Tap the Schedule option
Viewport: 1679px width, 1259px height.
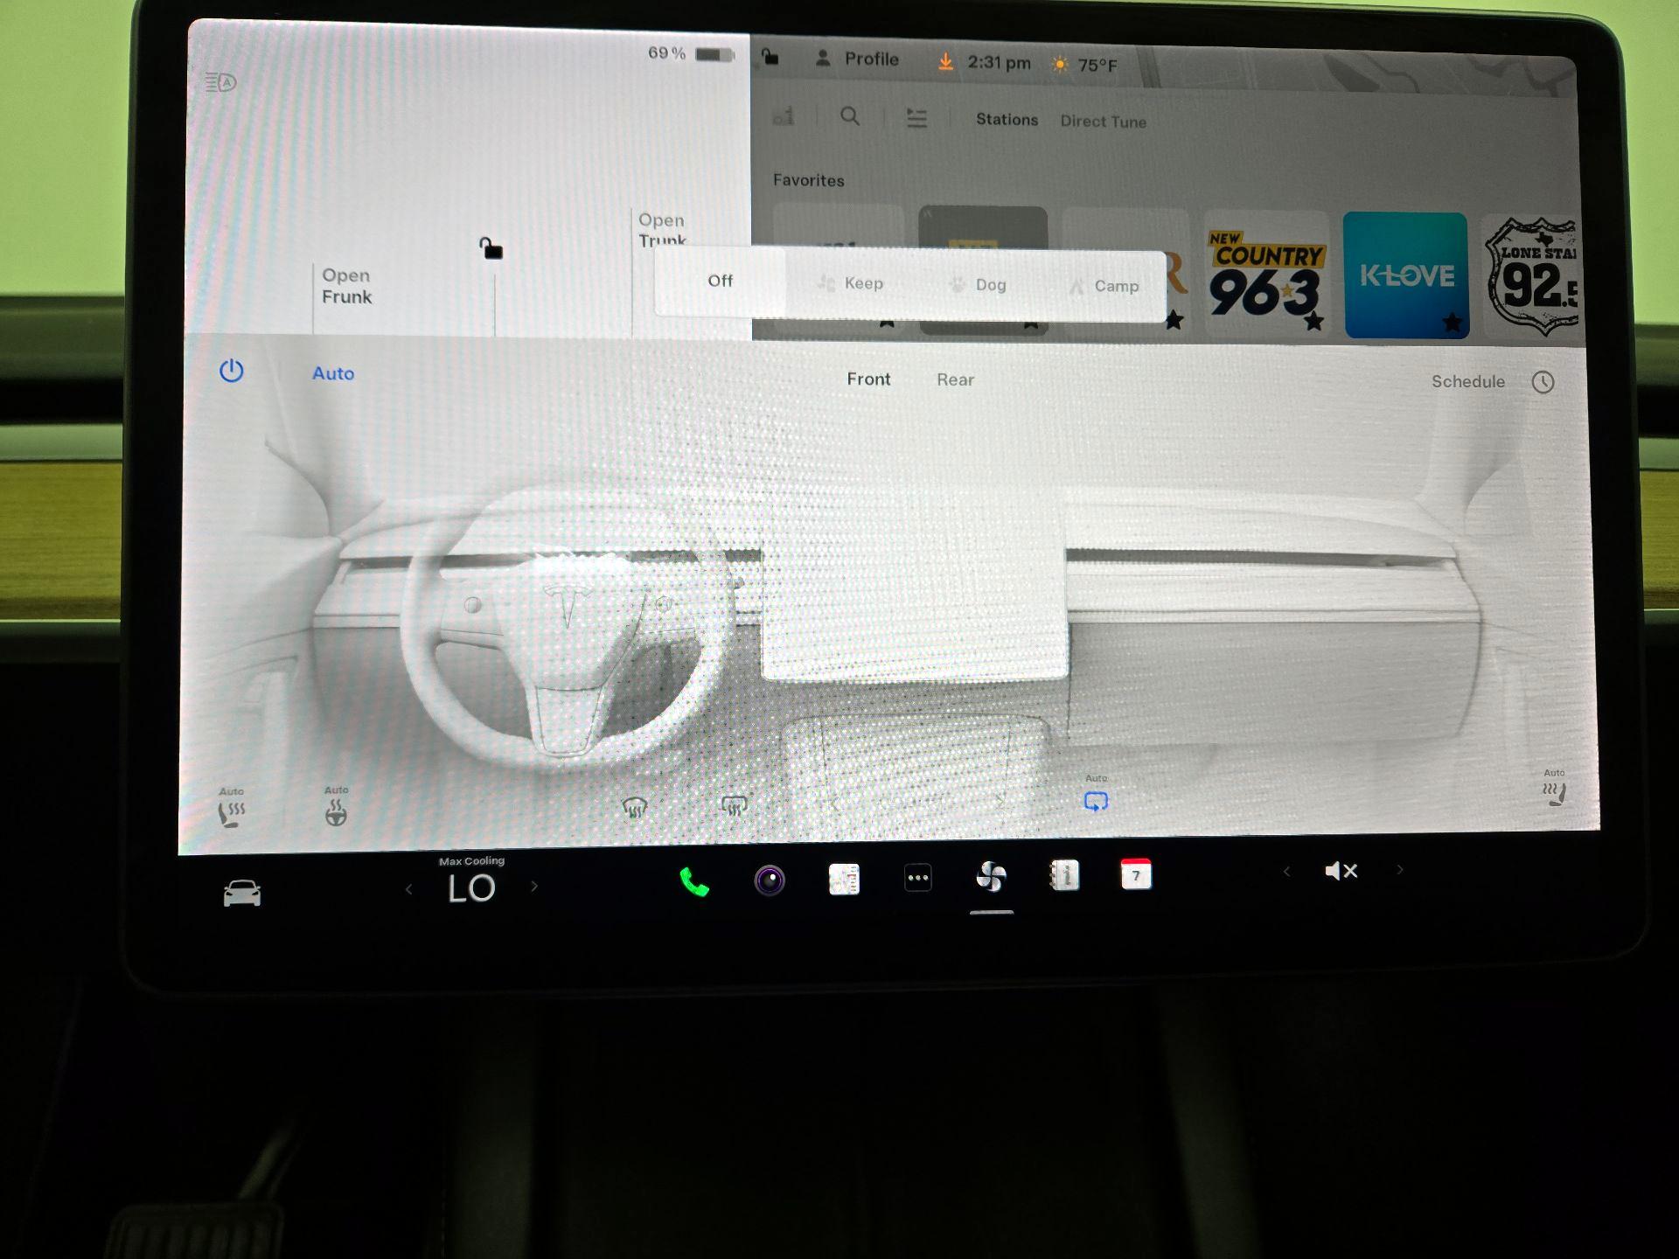[1467, 381]
